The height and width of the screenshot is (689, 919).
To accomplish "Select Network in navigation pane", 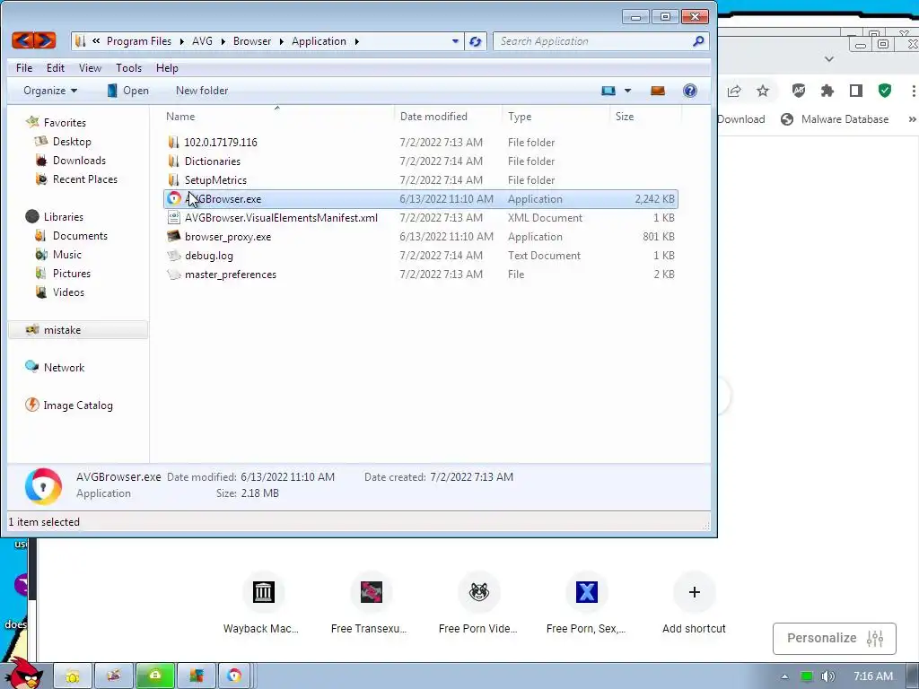I will 64,367.
